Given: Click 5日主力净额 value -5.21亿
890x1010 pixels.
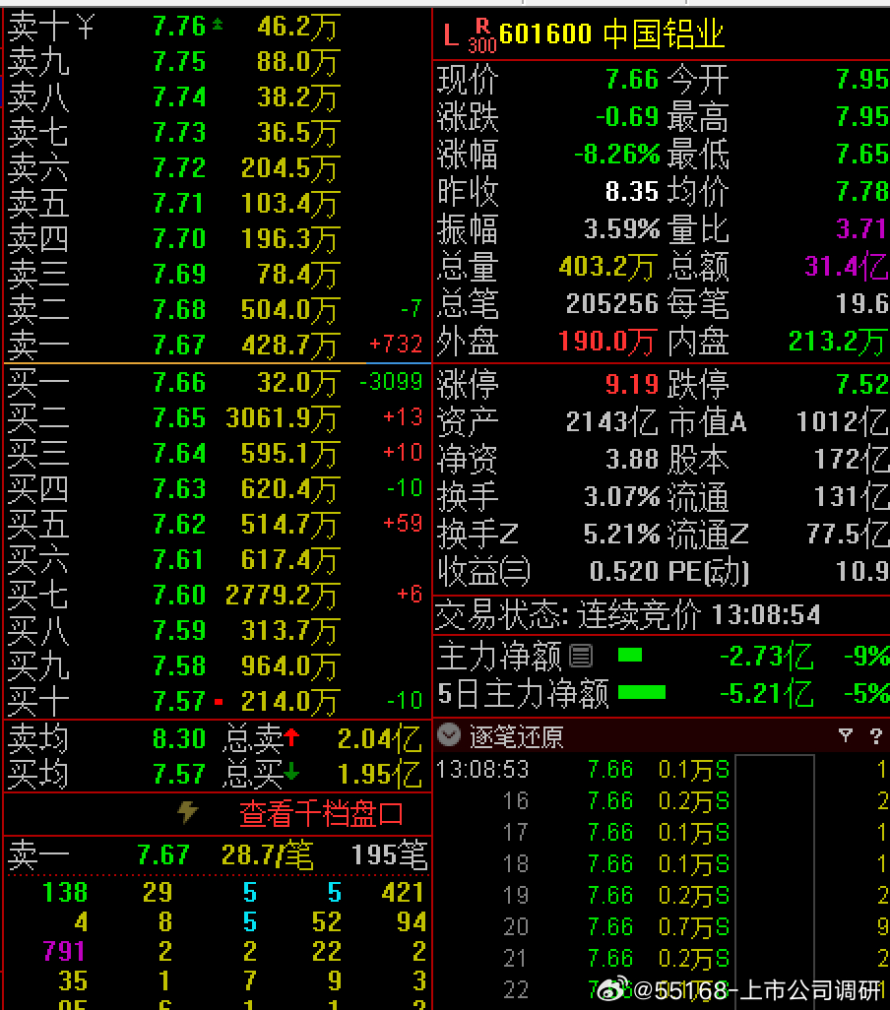Looking at the screenshot, I should pyautogui.click(x=767, y=694).
